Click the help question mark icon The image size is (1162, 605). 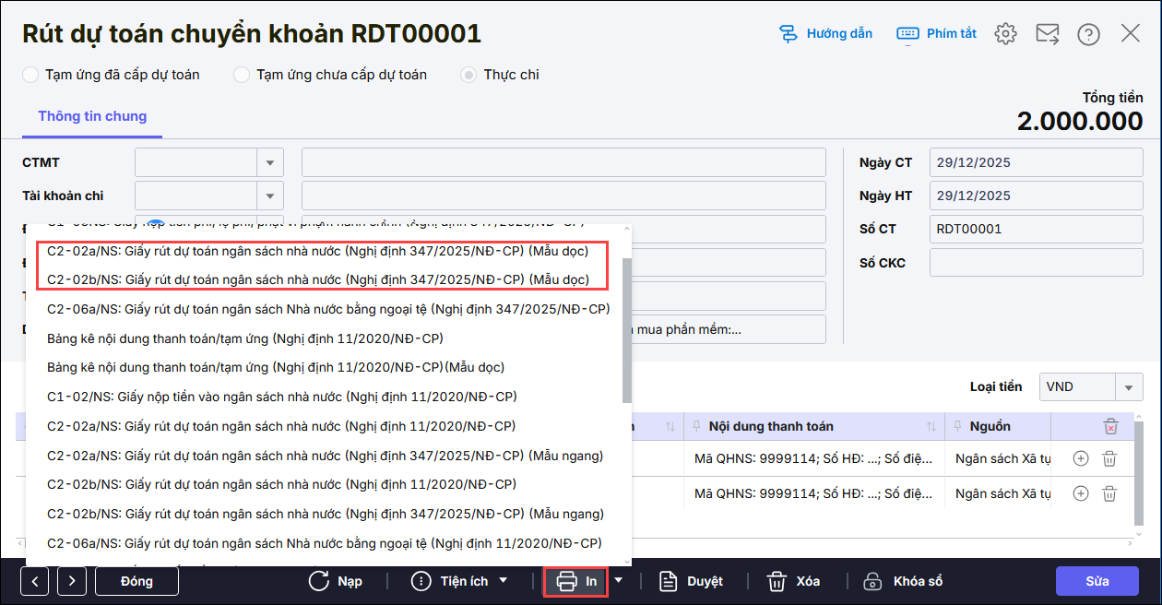point(1088,34)
